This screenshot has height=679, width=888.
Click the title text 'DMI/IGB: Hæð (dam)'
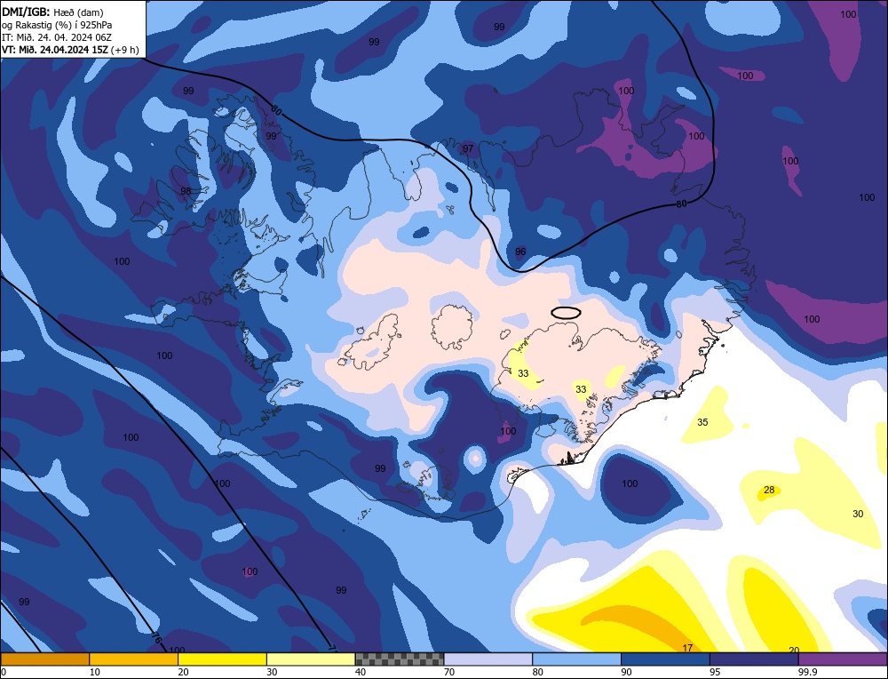point(52,12)
